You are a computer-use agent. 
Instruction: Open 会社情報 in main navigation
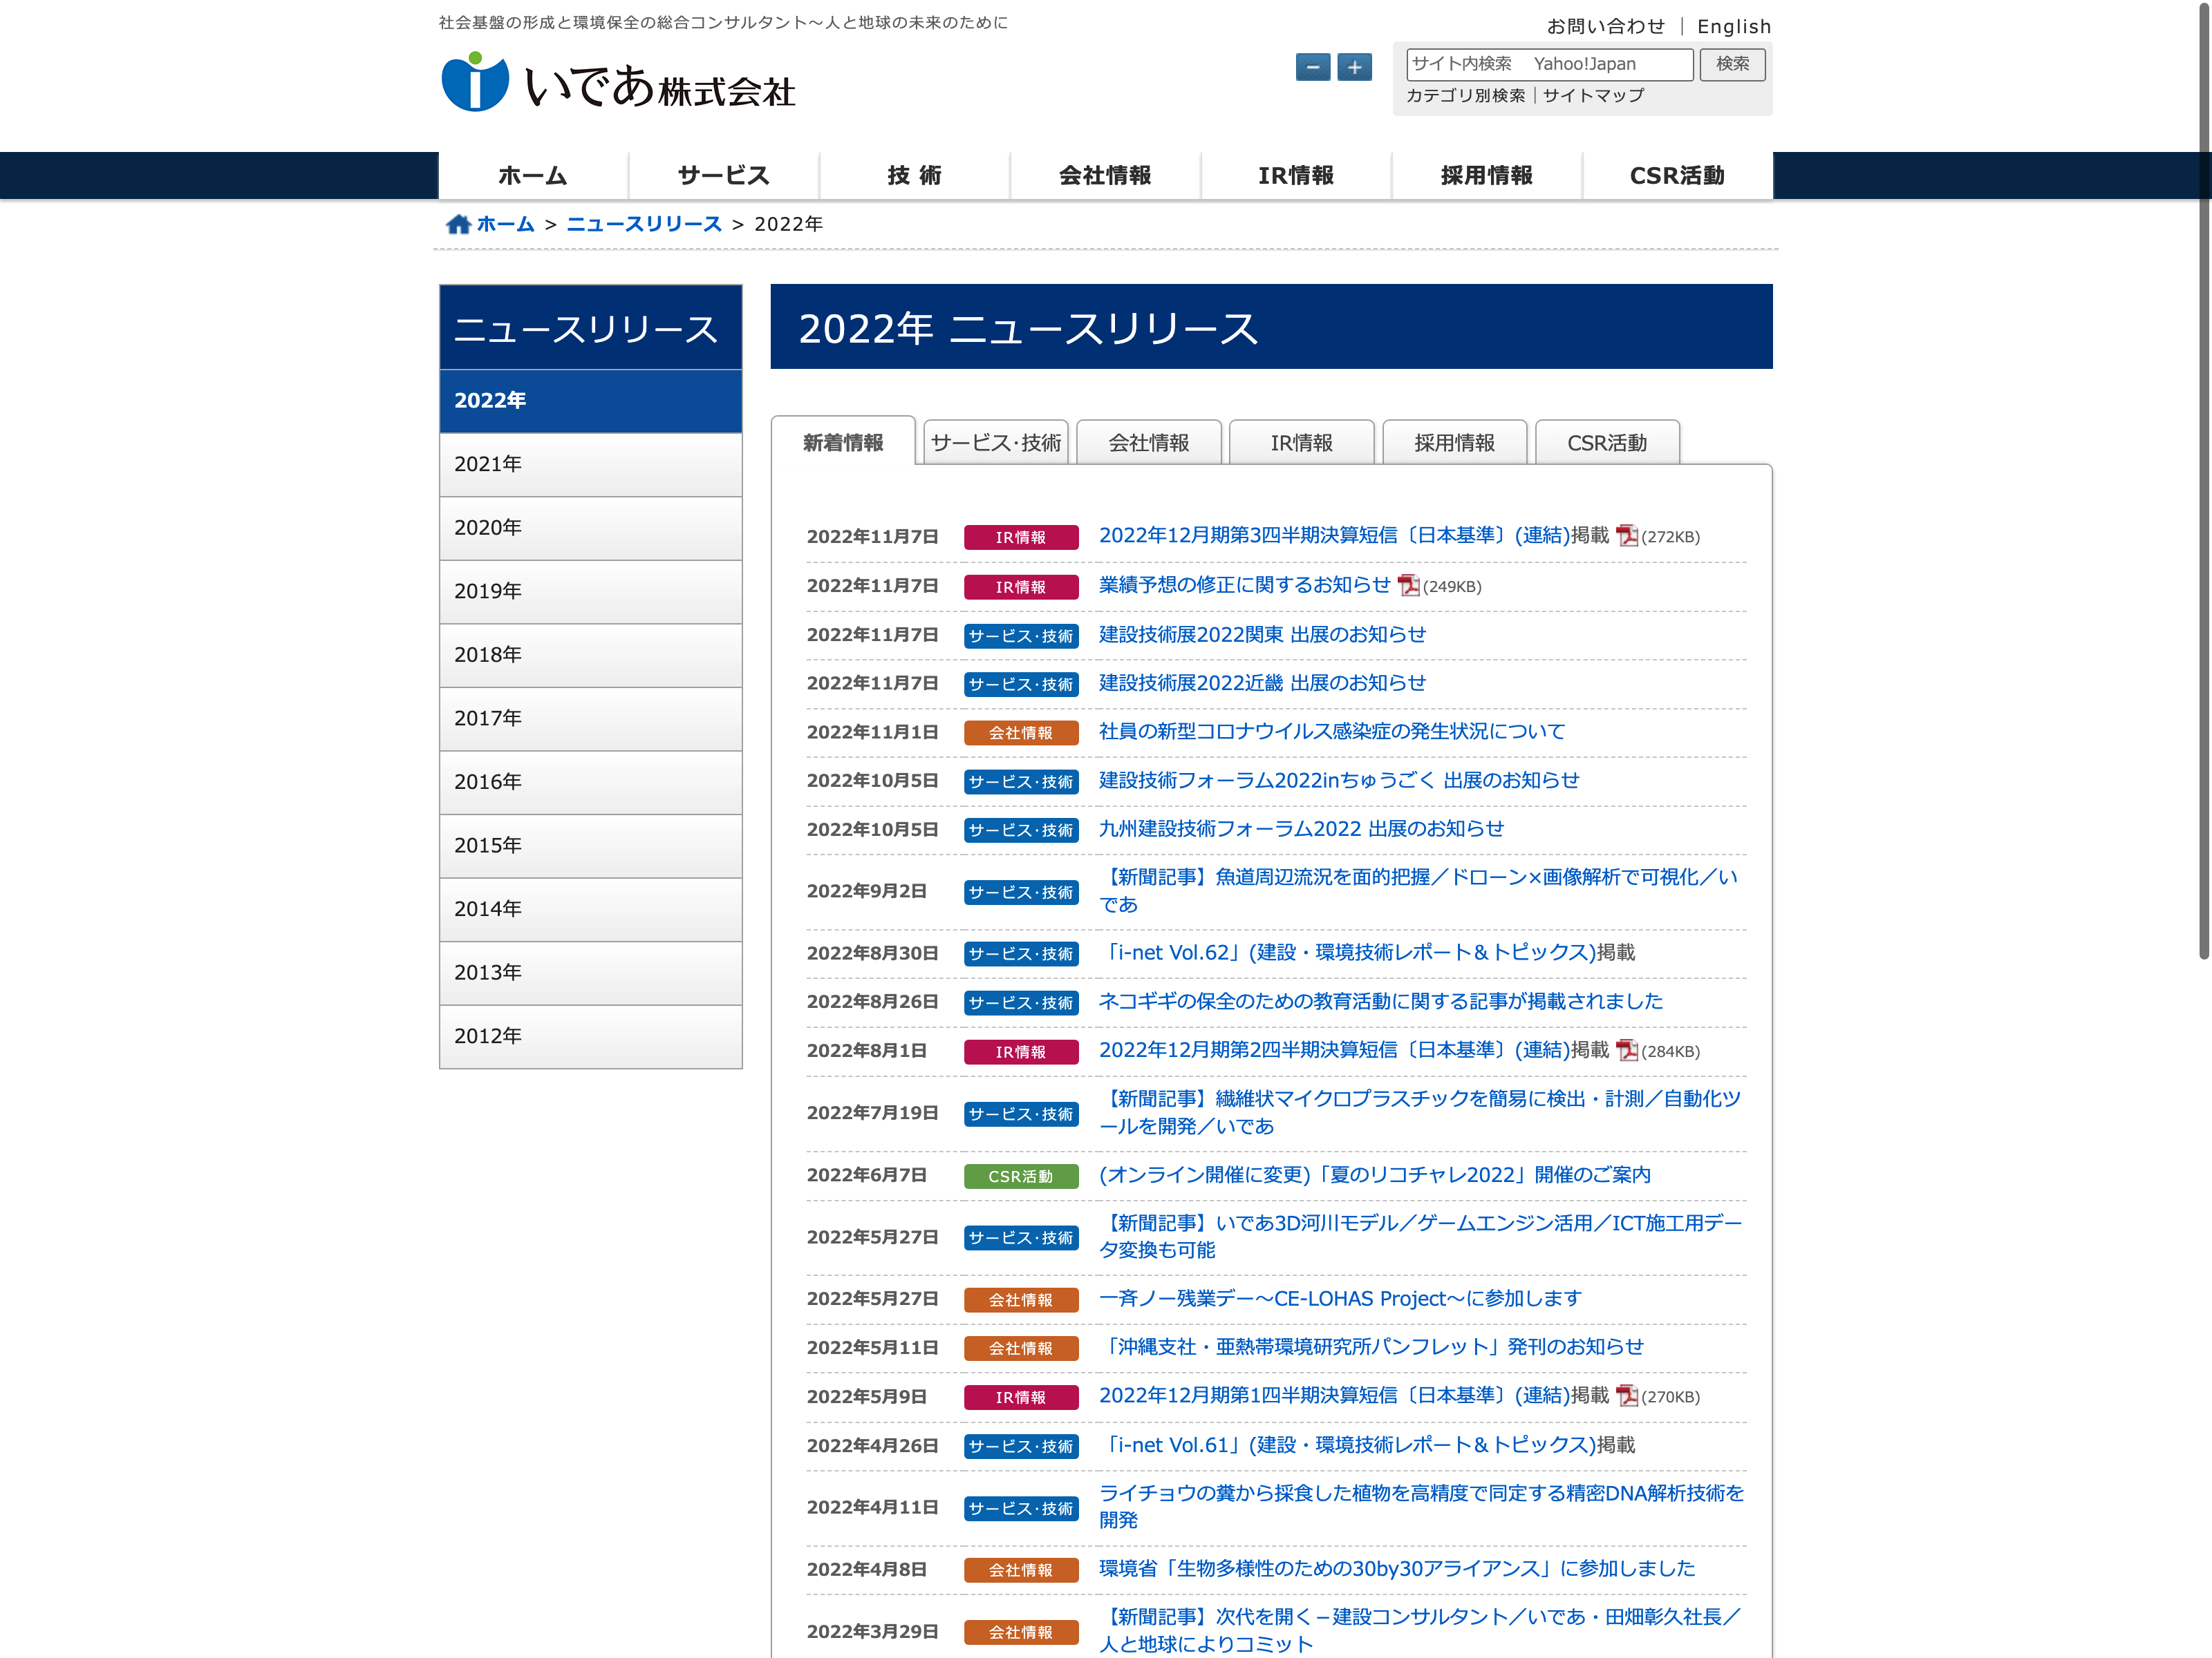1105,176
